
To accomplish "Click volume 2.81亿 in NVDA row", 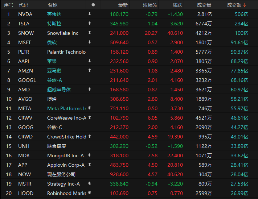I will pyautogui.click(x=205, y=14).
